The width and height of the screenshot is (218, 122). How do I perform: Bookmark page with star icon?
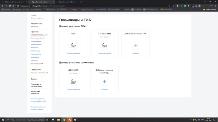[x=173, y=6]
